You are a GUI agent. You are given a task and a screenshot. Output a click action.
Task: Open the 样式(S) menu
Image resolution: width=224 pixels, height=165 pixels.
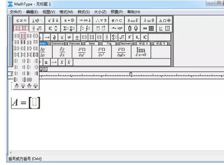[83, 12]
